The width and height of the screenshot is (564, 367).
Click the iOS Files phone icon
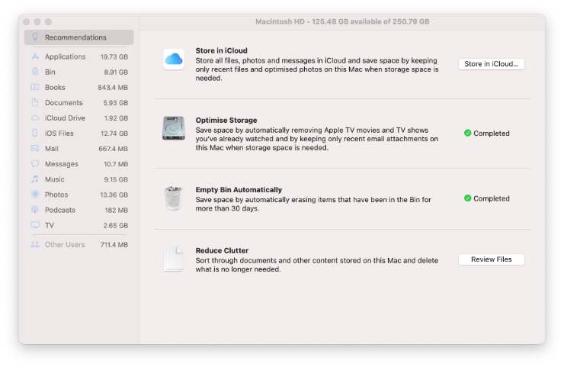tap(35, 133)
